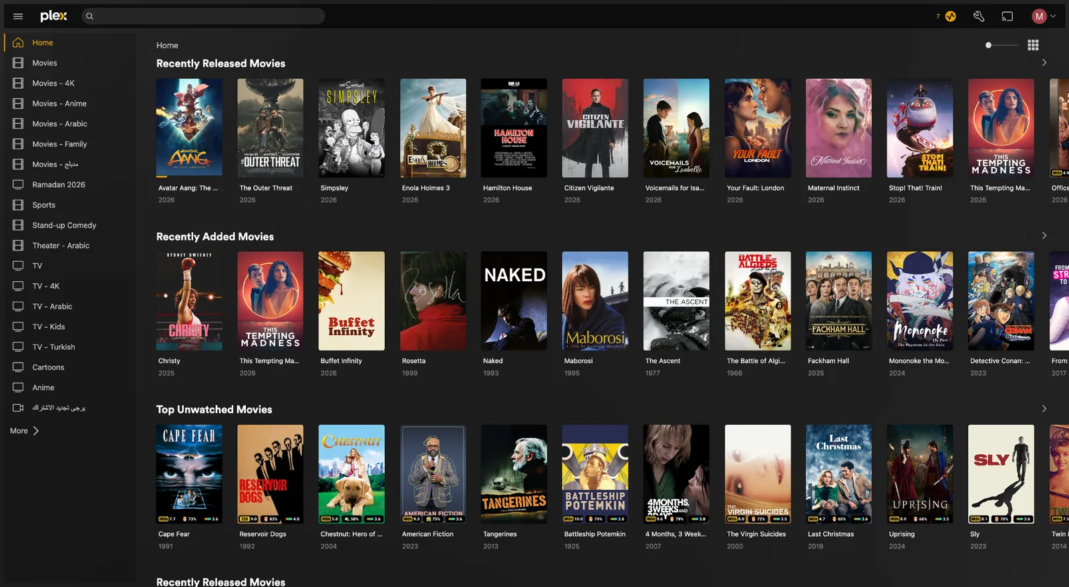Open TV - Arabic library icon

[18, 307]
